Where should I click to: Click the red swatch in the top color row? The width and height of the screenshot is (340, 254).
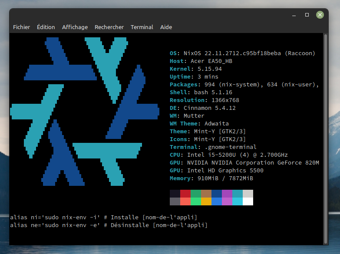[185, 194]
